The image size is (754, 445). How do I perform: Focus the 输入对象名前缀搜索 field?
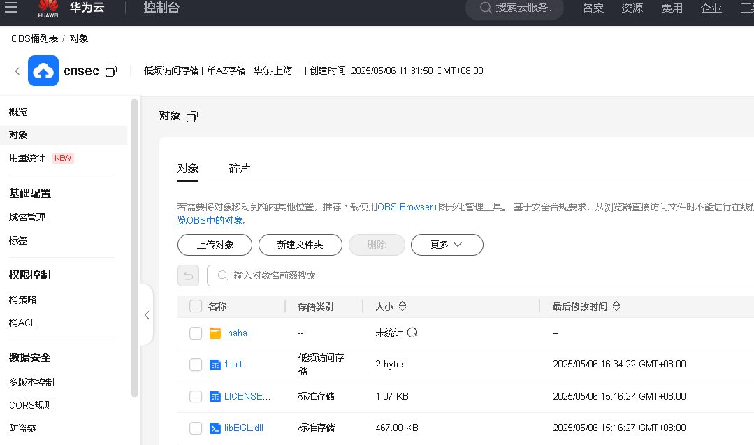tap(480, 275)
